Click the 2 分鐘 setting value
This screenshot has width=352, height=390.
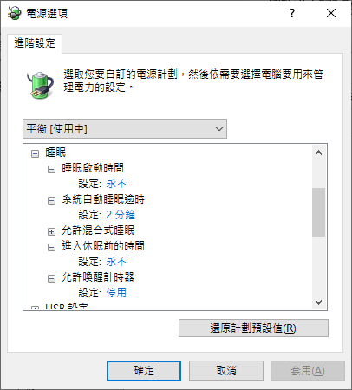point(121,215)
